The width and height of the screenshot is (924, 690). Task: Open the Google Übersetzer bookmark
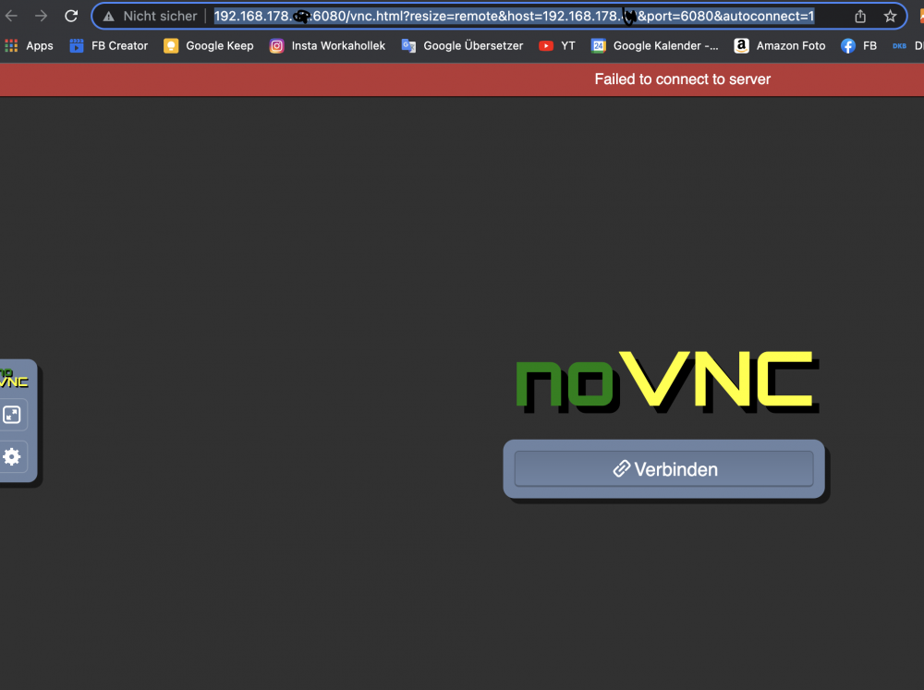pyautogui.click(x=462, y=45)
